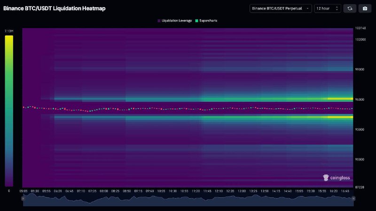Click the 87228 price axis label
The width and height of the screenshot is (376, 211).
coord(360,187)
